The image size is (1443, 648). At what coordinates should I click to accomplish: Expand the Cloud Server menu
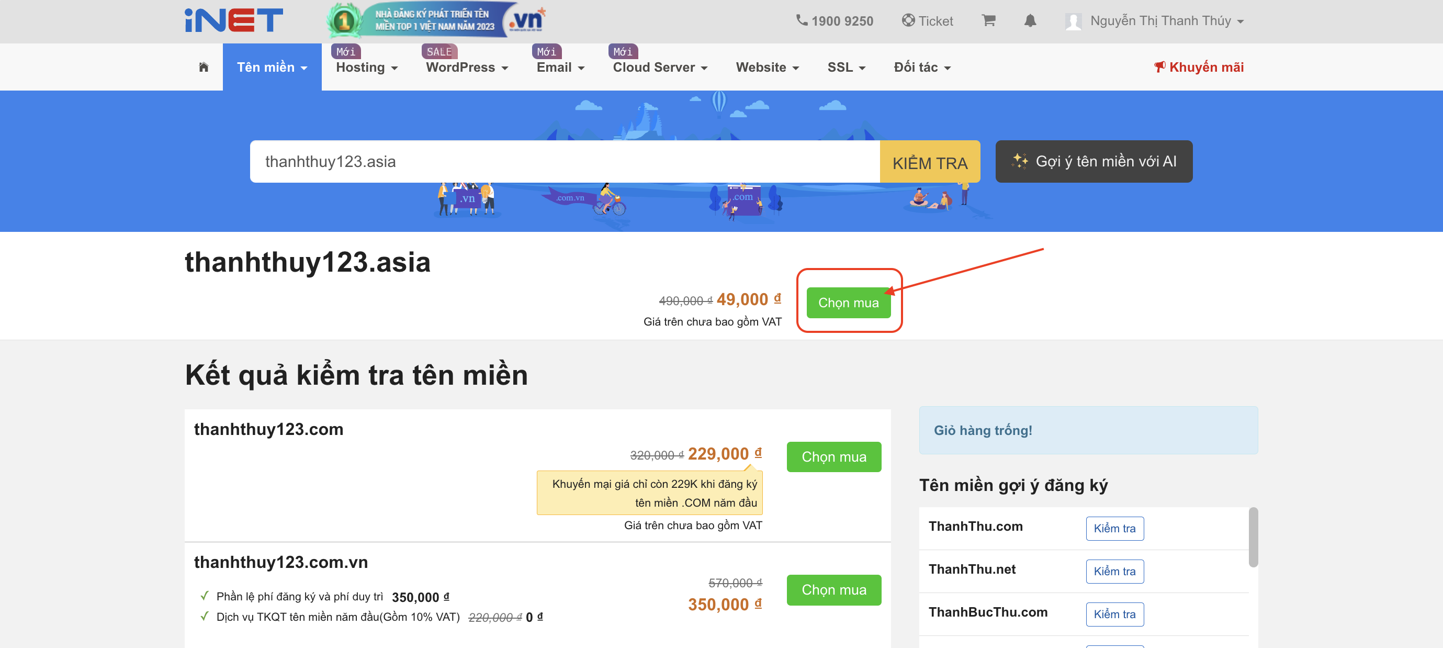[x=660, y=68]
